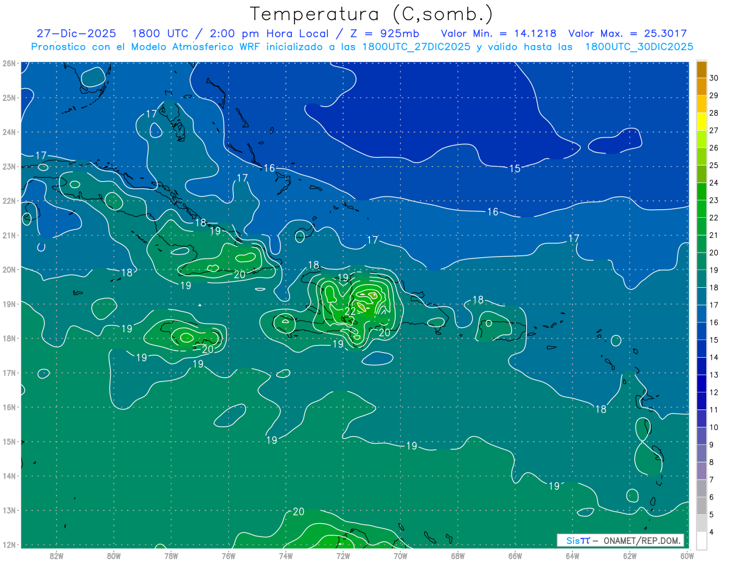730x564 pixels.
Task: Click the title "Temperatura (C,somb.)"
Action: click(372, 14)
